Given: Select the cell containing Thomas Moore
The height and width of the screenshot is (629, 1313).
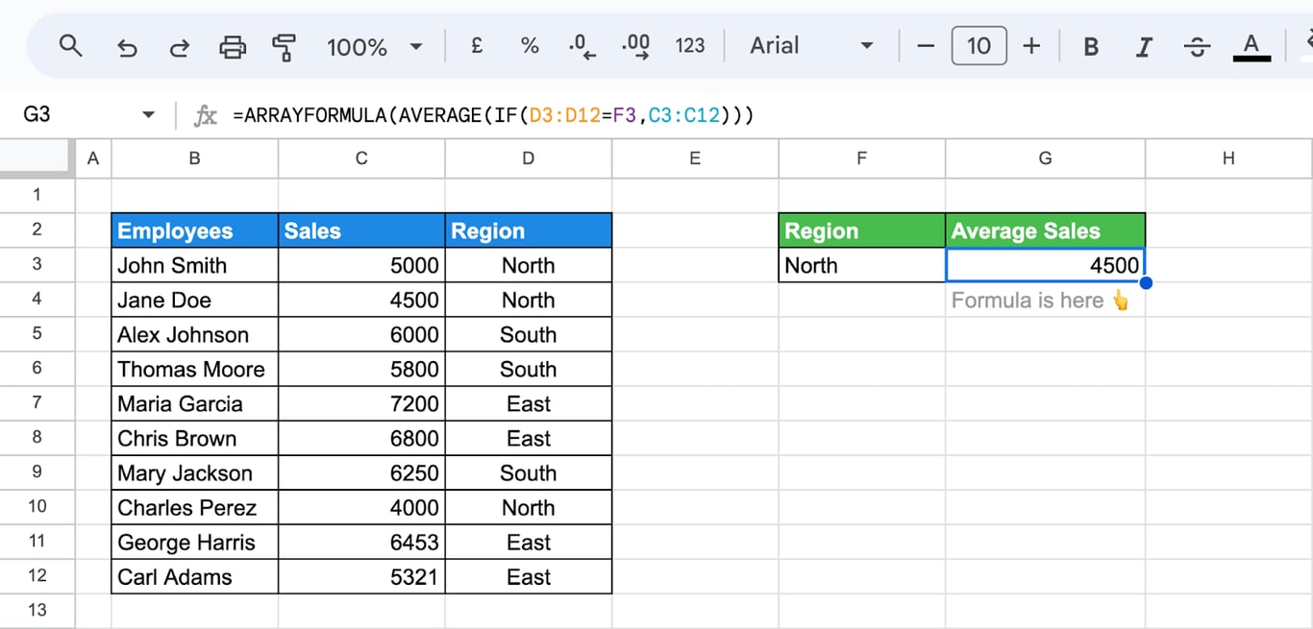Looking at the screenshot, I should click(x=195, y=369).
